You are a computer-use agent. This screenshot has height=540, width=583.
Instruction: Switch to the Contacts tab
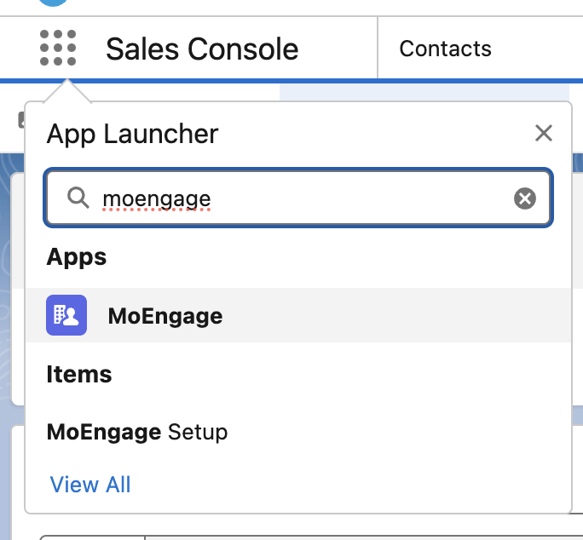(x=445, y=49)
